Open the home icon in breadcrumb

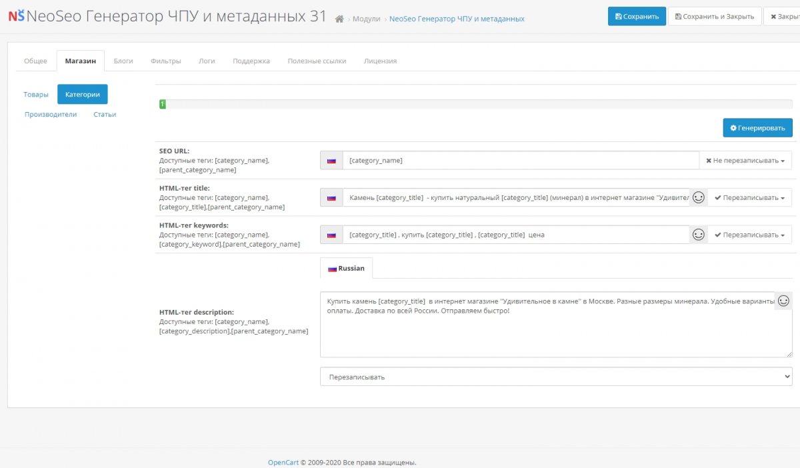[x=340, y=19]
